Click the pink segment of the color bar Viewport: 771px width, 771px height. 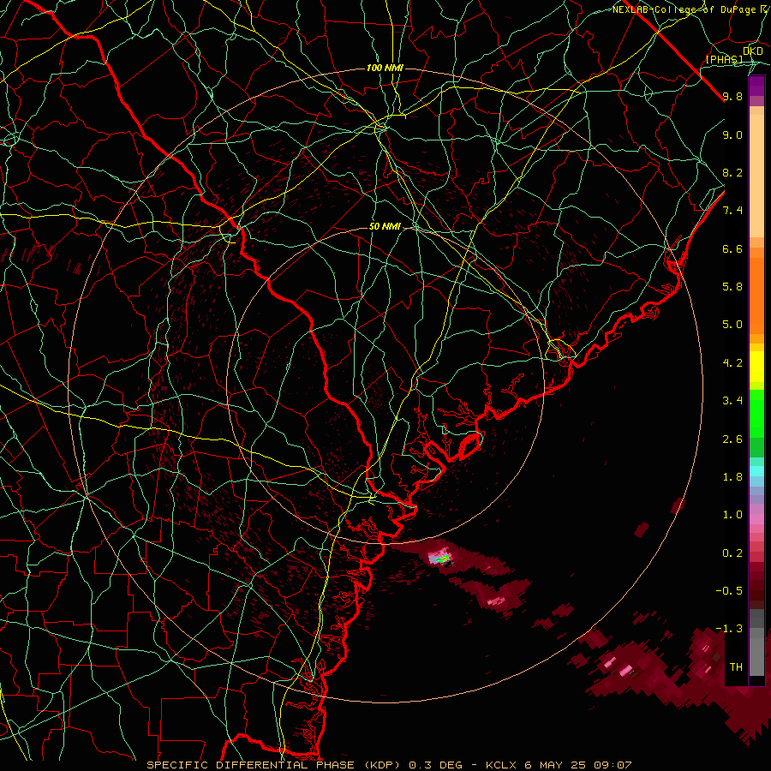coord(756,519)
